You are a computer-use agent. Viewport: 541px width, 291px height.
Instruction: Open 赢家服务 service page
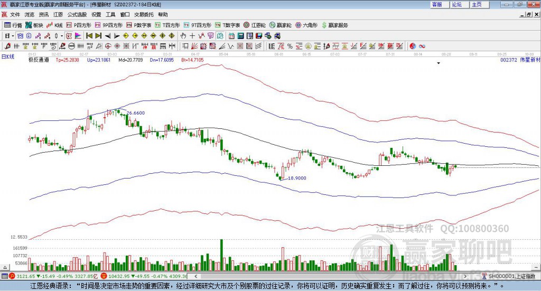pyautogui.click(x=334, y=25)
